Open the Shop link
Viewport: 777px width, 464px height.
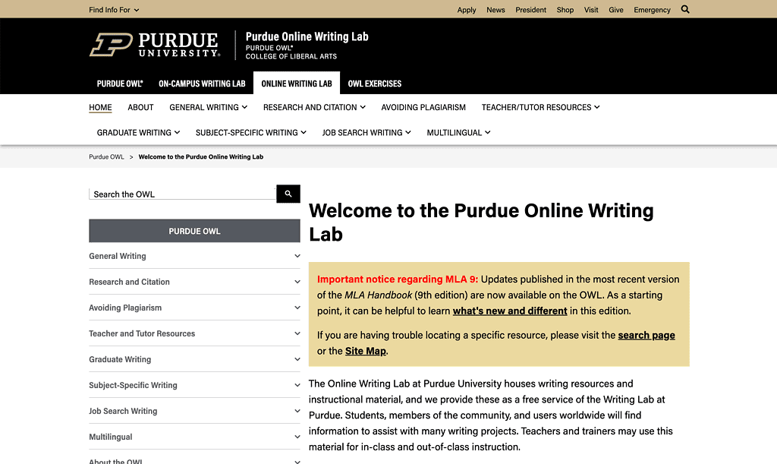point(565,10)
